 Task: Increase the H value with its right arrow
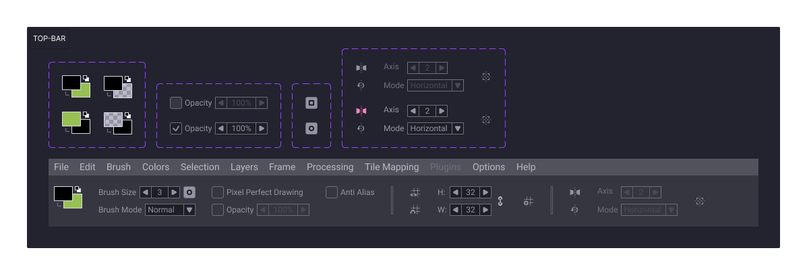coord(485,192)
